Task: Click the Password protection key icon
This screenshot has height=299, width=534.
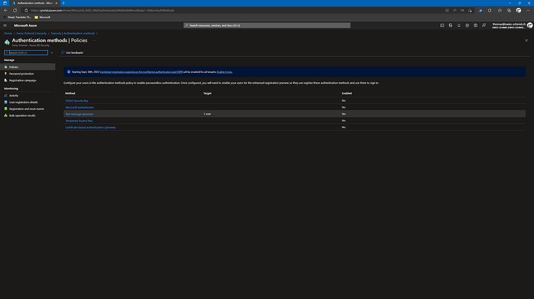Action: coord(6,74)
